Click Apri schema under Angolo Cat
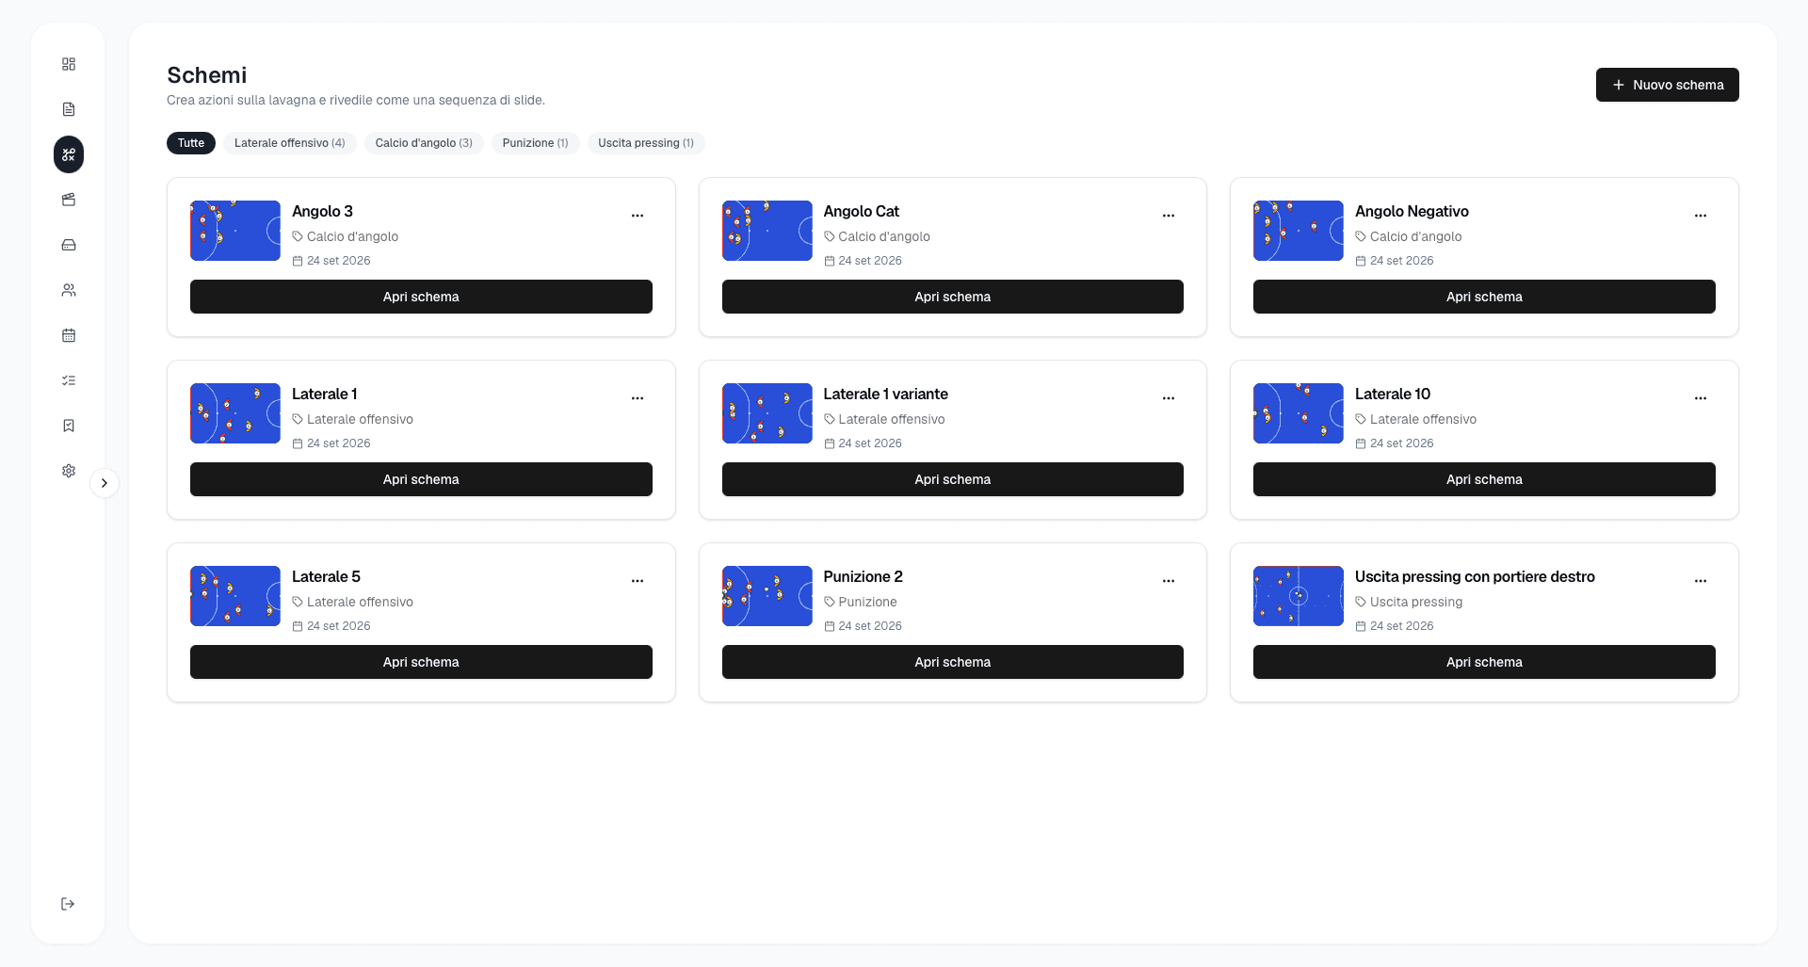The image size is (1808, 967). [952, 297]
